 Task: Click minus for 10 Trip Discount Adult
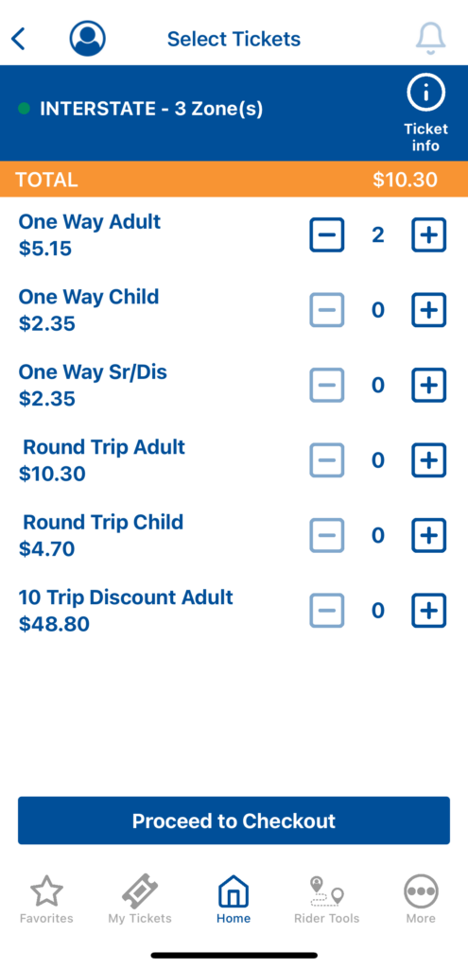click(x=326, y=611)
